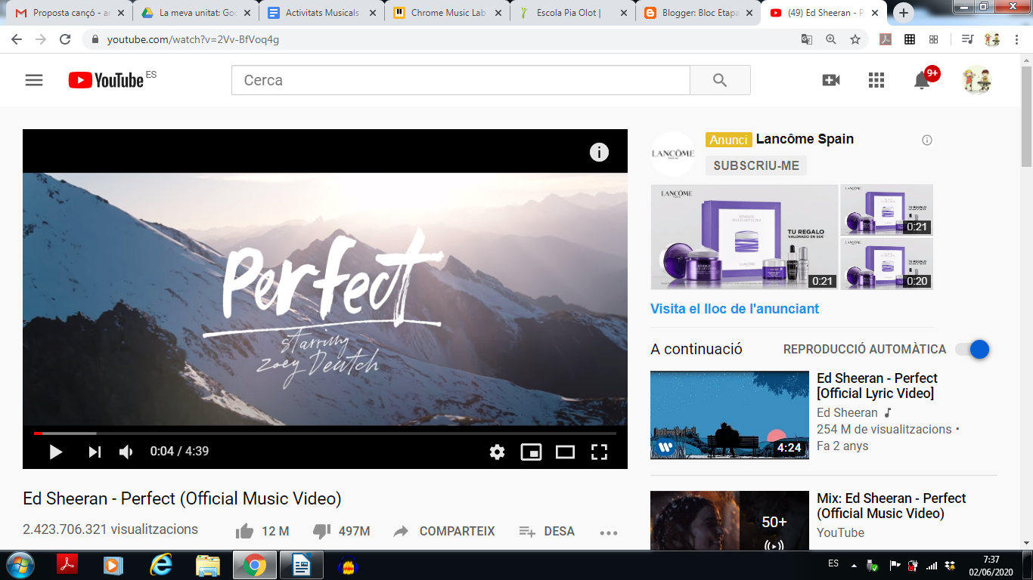
Task: Switch to the Proposta cançó Gmail tab
Action: coord(70,13)
